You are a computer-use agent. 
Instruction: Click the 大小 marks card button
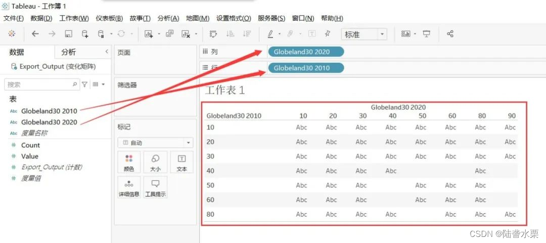[155, 163]
